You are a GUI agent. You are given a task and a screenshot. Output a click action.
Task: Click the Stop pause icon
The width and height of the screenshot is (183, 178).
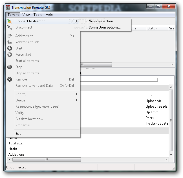click(10, 67)
